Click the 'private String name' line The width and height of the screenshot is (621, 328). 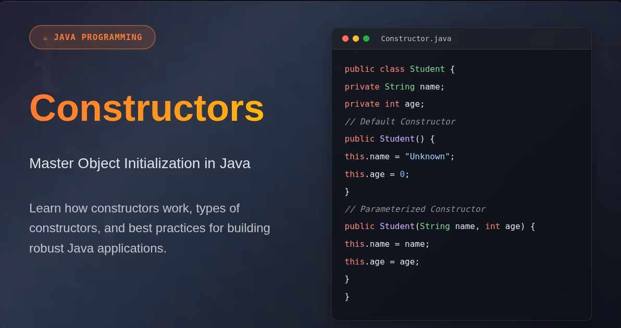coord(394,86)
